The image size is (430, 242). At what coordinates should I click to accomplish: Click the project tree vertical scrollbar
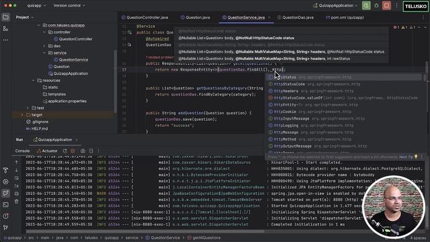coord(116,81)
